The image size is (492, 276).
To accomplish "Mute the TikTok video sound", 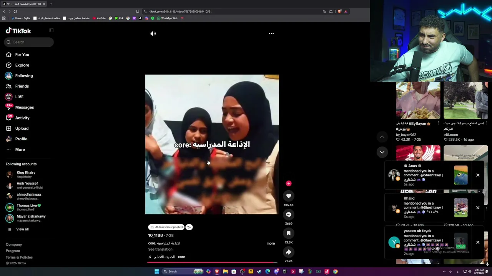I will (153, 34).
